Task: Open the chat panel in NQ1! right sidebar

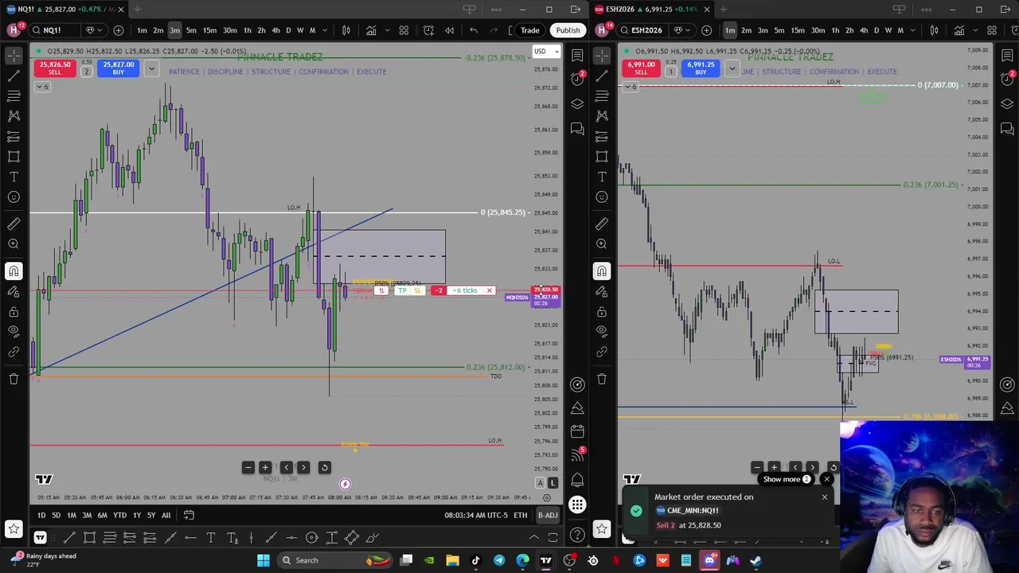Action: (577, 129)
